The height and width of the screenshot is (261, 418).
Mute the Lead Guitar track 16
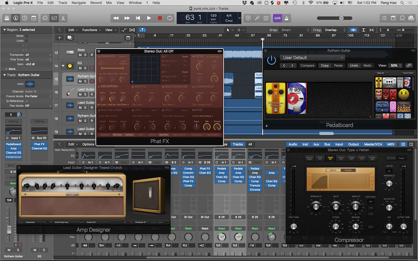tap(80, 94)
